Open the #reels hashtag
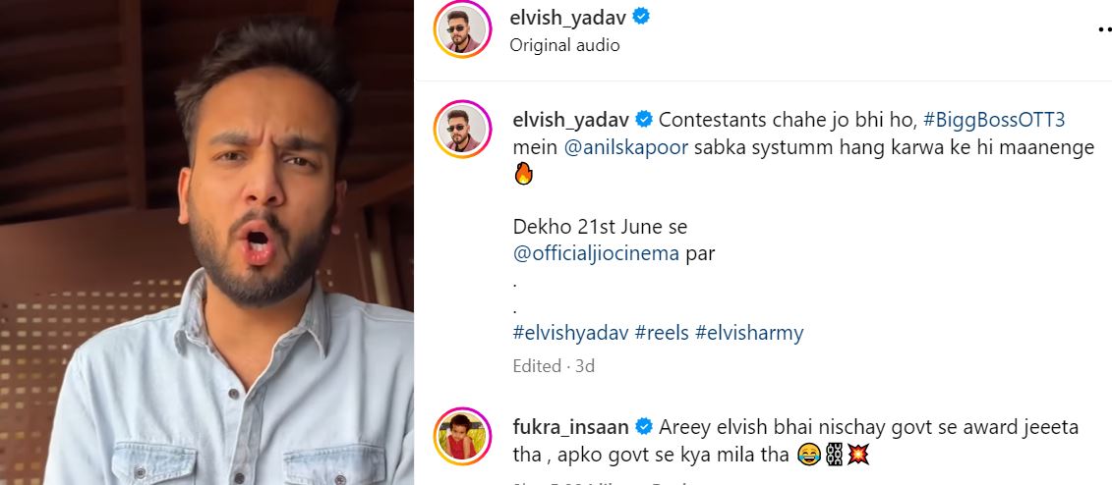 coord(662,333)
